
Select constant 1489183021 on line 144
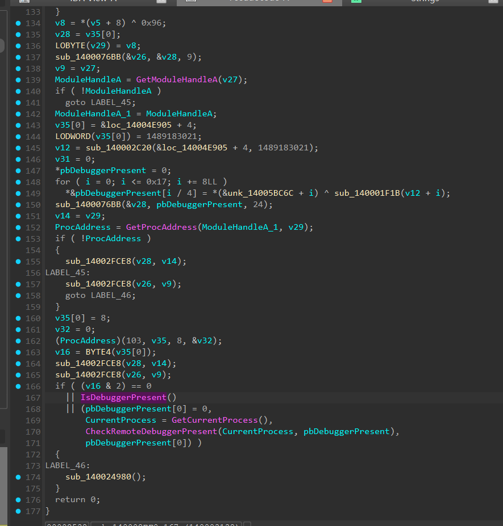[172, 137]
